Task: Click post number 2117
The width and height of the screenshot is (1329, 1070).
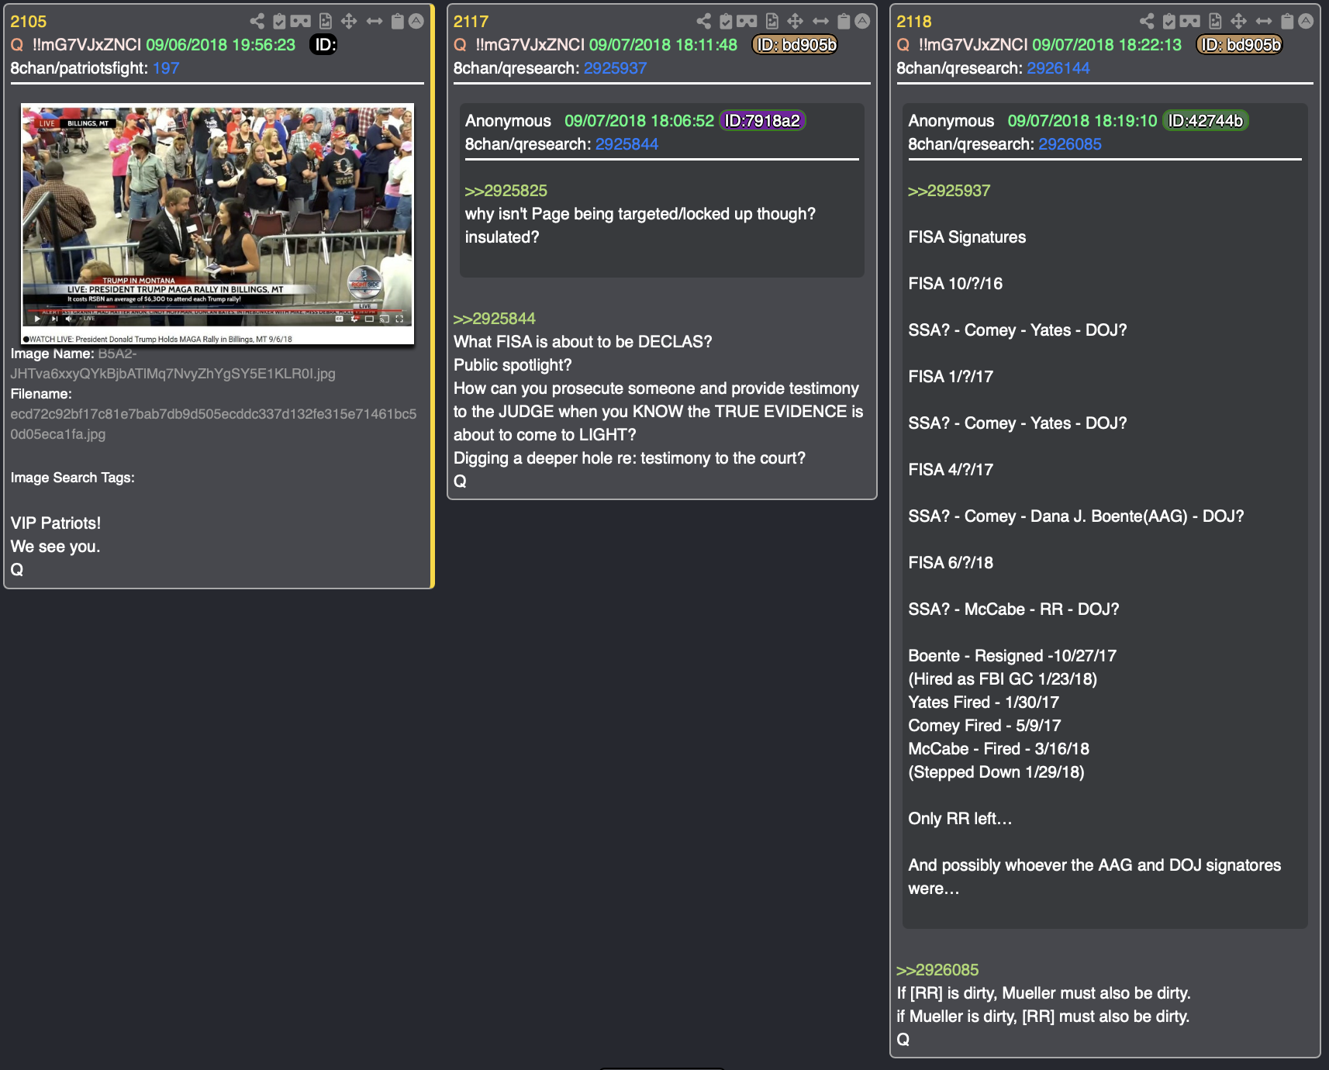Action: click(471, 22)
